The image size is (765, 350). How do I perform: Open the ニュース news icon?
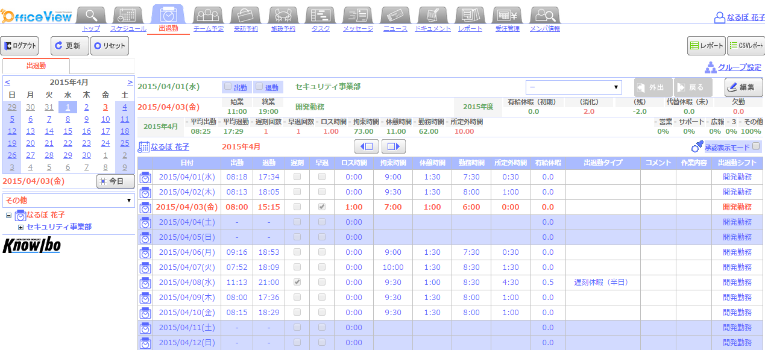(396, 14)
